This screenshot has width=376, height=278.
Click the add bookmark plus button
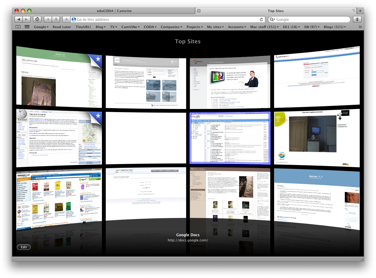[67, 19]
